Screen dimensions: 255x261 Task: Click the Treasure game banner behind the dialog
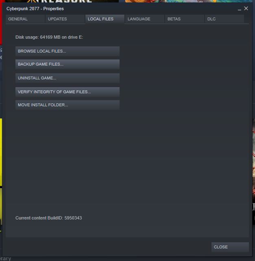[62, 1]
